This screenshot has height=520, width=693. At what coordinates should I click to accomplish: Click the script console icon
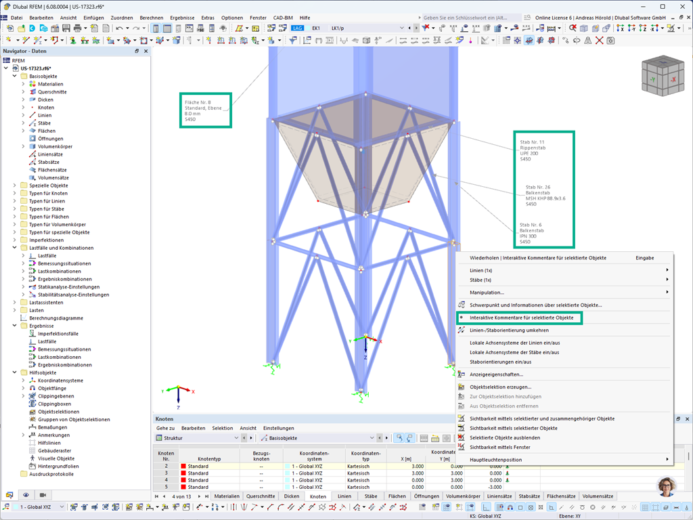pyautogui.click(x=189, y=28)
